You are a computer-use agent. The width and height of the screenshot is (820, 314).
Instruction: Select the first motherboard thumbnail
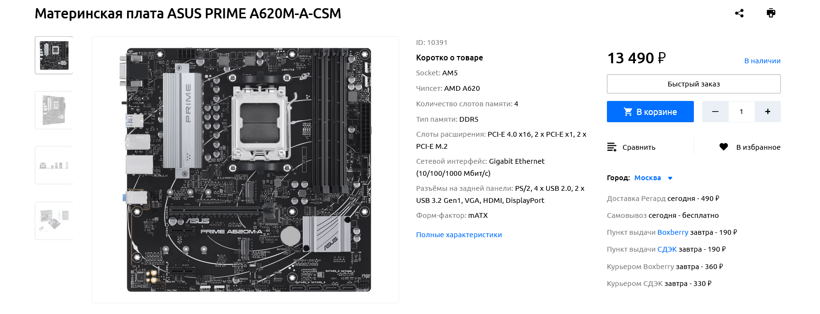(x=54, y=55)
